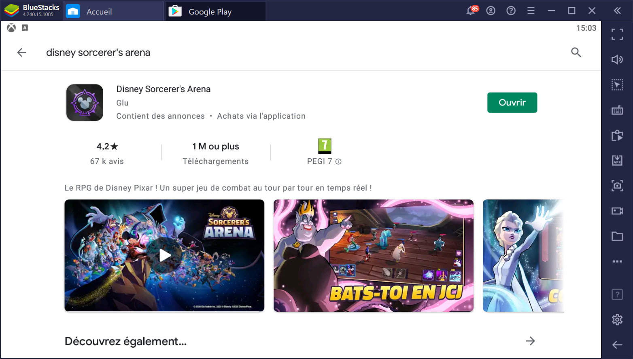Open the 4,2 star rating with 67 k avis
The width and height of the screenshot is (633, 359).
point(107,153)
